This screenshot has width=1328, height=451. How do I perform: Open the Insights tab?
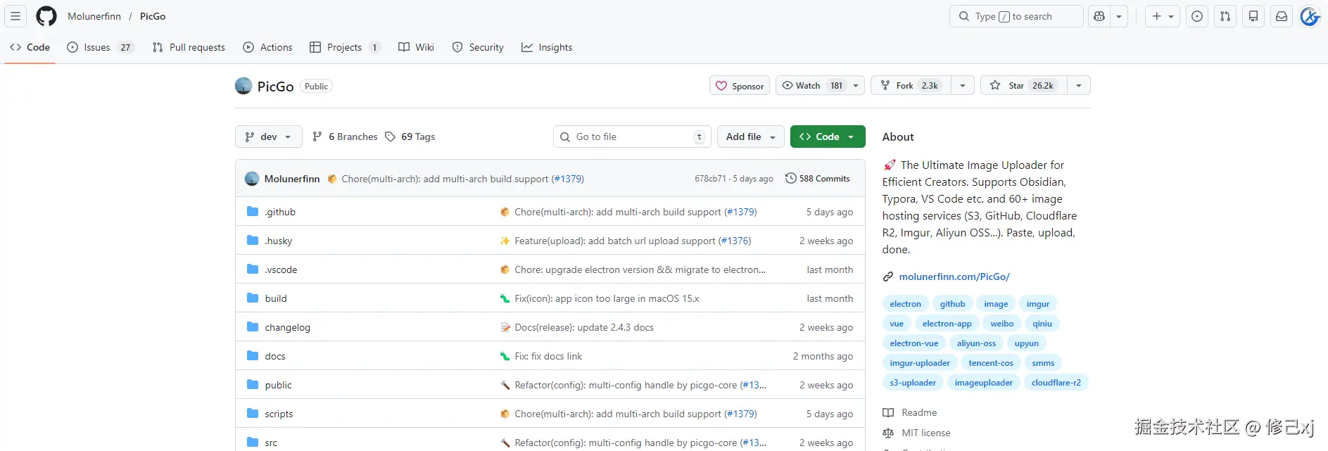coord(547,47)
